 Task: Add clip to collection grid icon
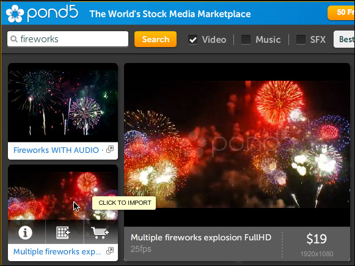coord(63,232)
